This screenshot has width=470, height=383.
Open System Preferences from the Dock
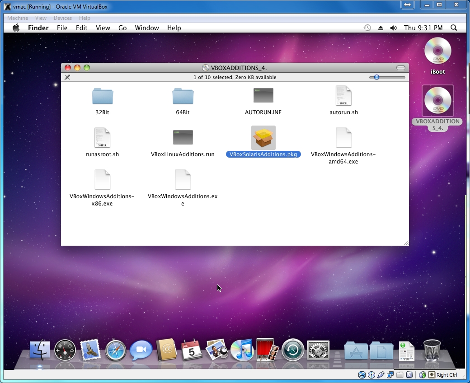(318, 350)
